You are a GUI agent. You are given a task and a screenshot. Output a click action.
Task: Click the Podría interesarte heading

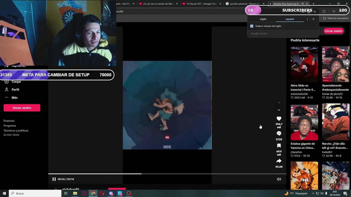(305, 40)
